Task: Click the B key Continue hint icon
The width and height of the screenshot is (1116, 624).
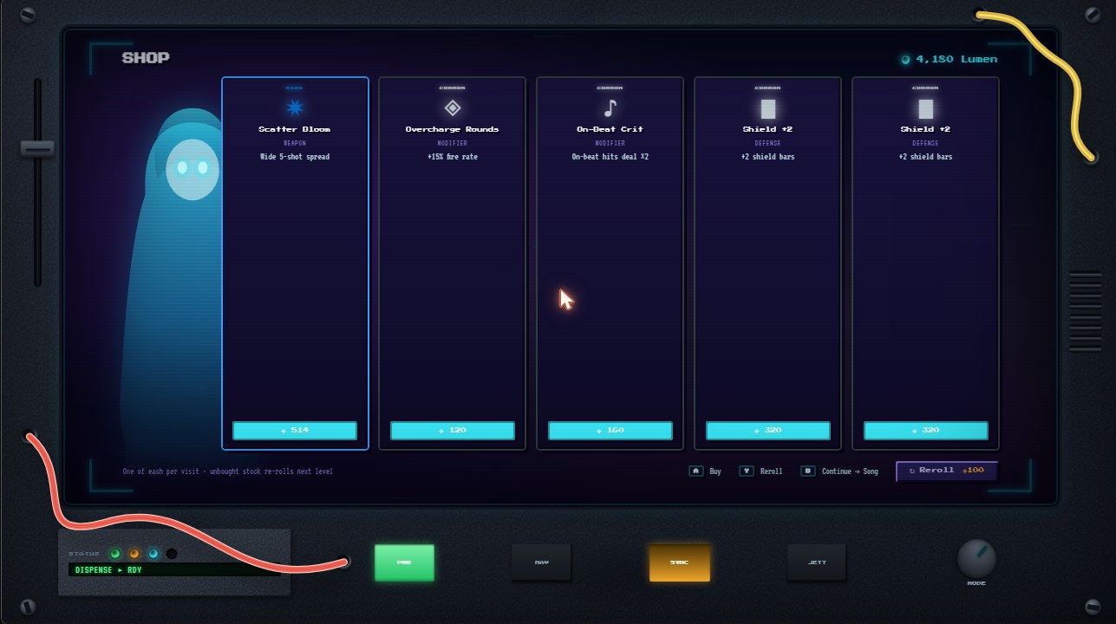Action: 808,471
